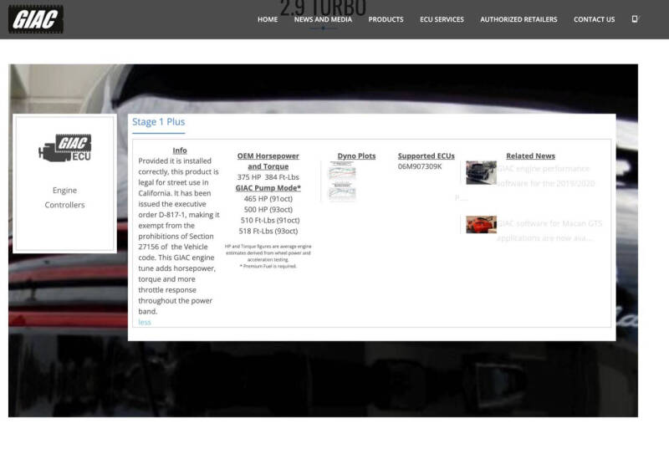The width and height of the screenshot is (669, 449).
Task: Open NEWS AND MEDIA menu
Action: [323, 19]
